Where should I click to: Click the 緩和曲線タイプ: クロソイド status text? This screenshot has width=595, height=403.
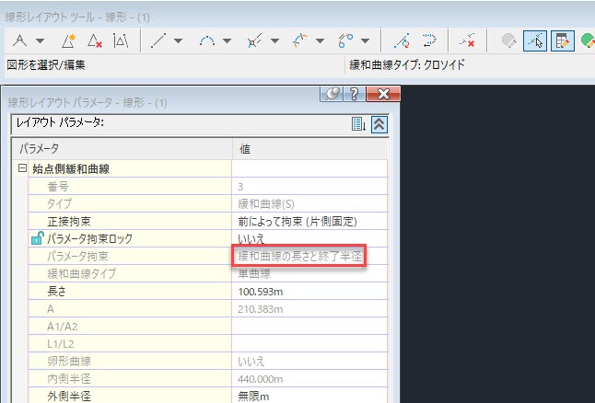click(x=407, y=64)
